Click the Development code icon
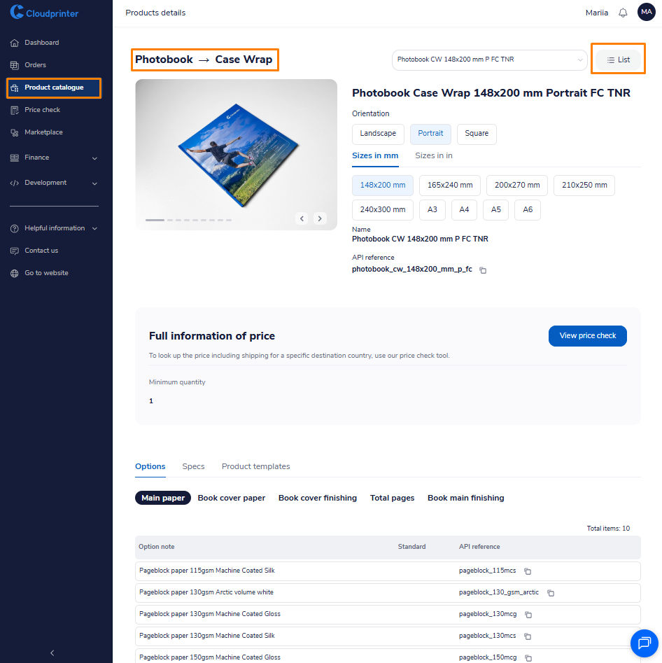Image resolution: width=662 pixels, height=663 pixels. pos(15,183)
